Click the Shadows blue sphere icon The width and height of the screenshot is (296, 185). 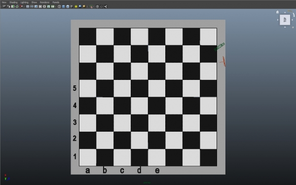click(80, 6)
